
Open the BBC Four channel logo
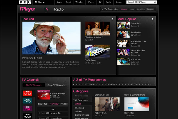coord(28,116)
